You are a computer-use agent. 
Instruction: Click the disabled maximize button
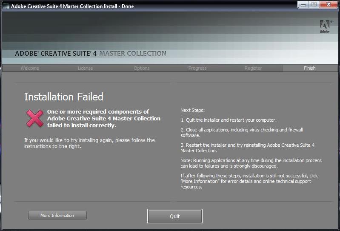point(314,4)
